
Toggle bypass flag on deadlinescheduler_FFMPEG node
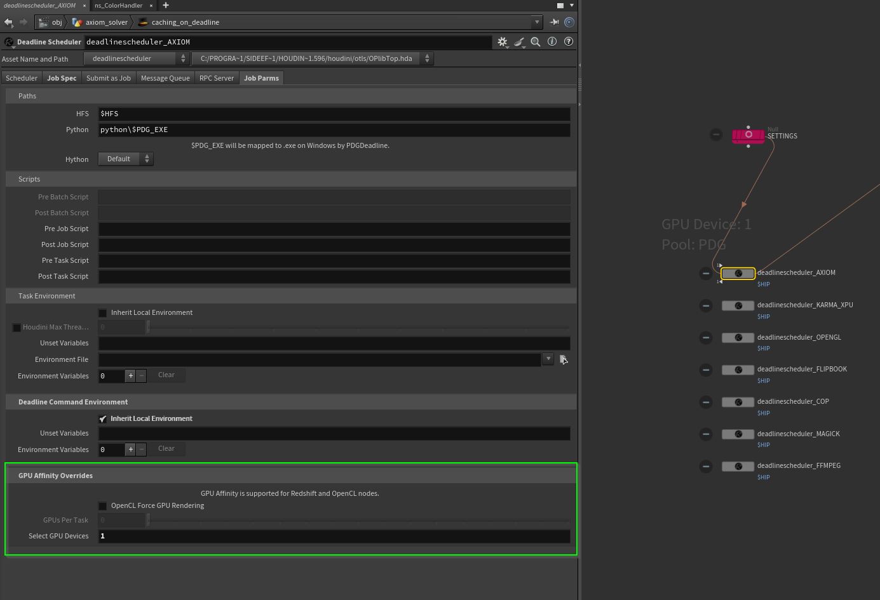[706, 467]
